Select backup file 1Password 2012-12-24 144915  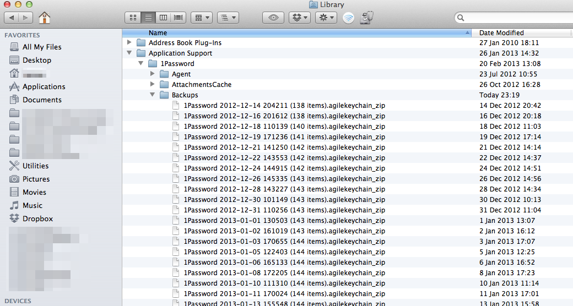click(284, 168)
